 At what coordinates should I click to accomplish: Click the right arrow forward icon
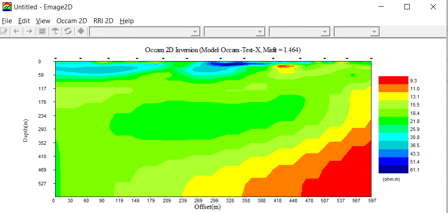[29, 31]
